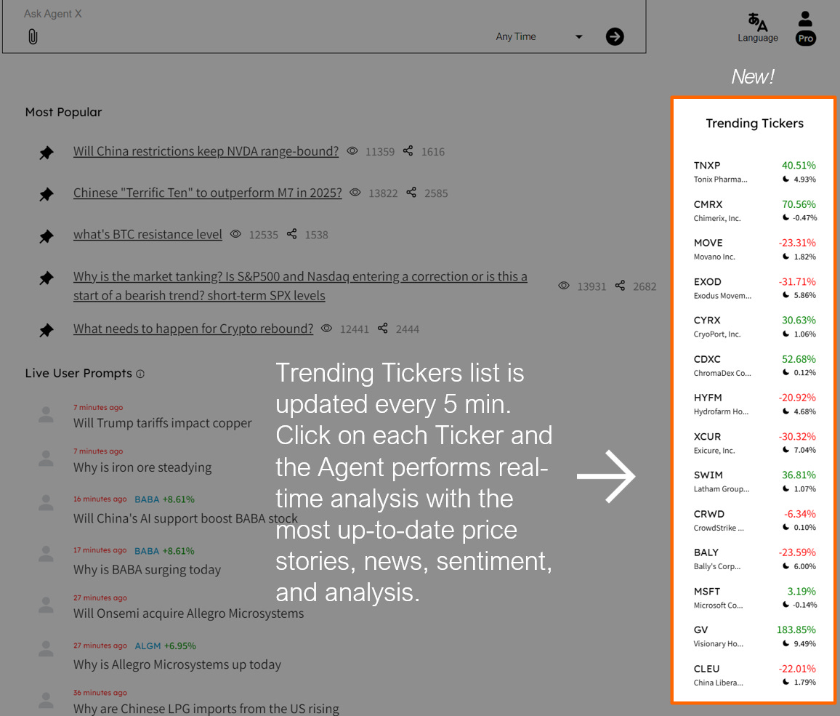Click the paperclip attachment icon
The height and width of the screenshot is (716, 840).
click(x=33, y=36)
